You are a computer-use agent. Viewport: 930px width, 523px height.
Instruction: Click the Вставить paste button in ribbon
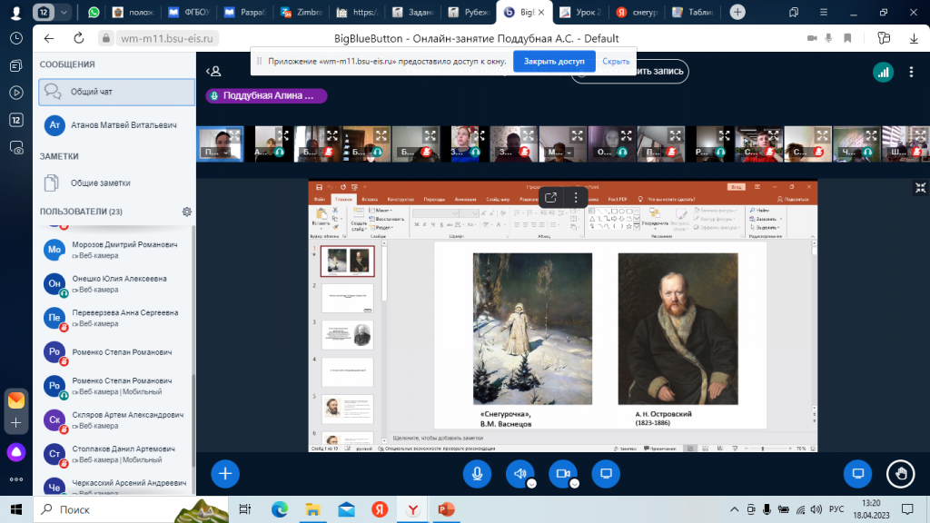coord(322,218)
